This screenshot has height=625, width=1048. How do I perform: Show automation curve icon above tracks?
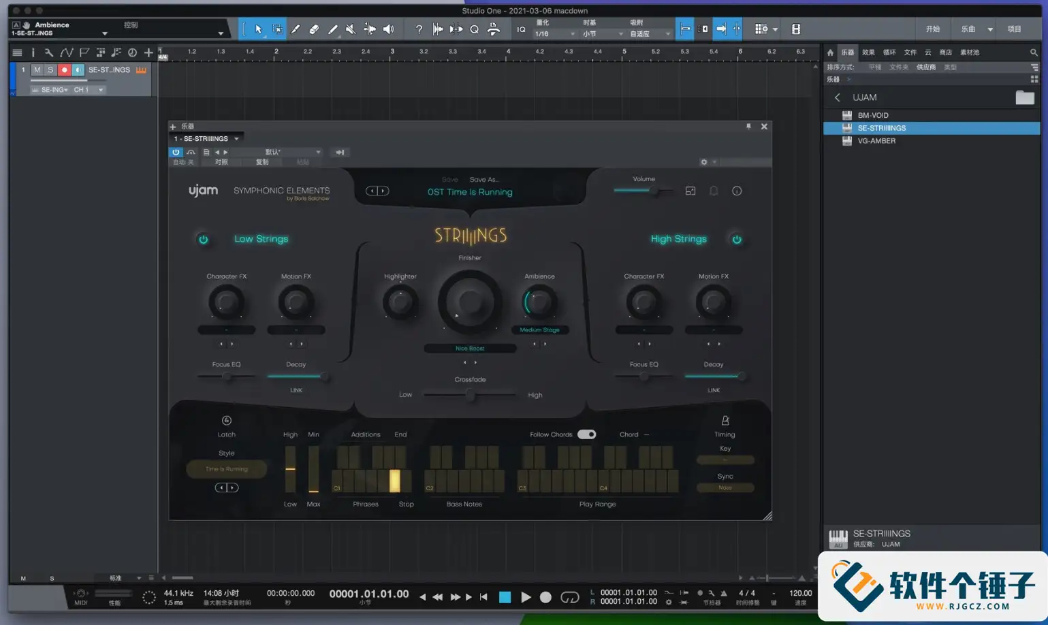click(x=66, y=52)
